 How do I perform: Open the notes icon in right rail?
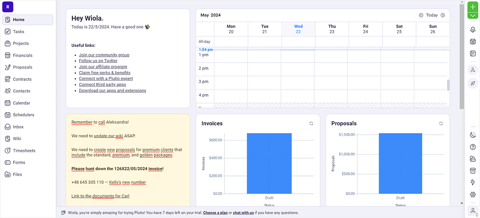click(472, 53)
